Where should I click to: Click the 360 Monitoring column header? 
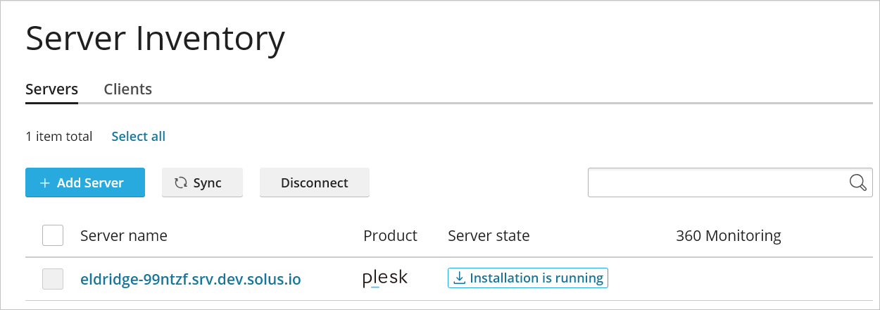(728, 235)
